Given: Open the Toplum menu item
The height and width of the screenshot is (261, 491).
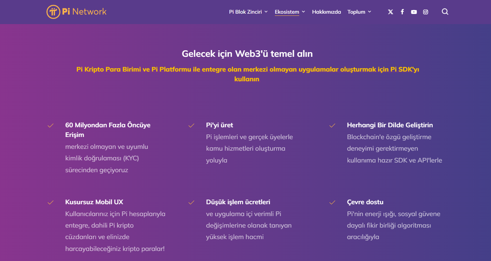Looking at the screenshot, I should (x=356, y=12).
